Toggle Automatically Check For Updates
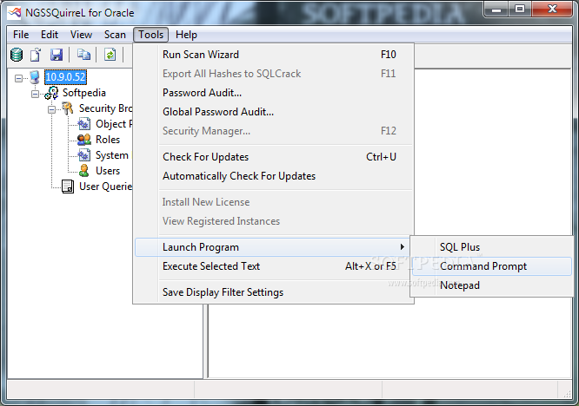Image resolution: width=579 pixels, height=406 pixels. [274, 176]
